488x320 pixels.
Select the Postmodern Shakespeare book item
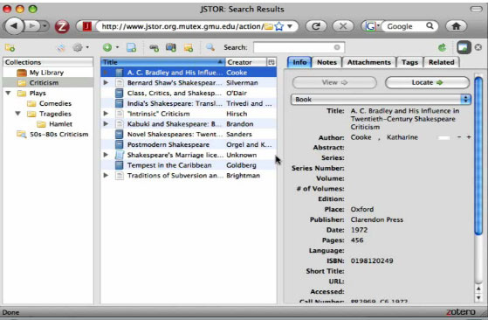tap(189, 144)
